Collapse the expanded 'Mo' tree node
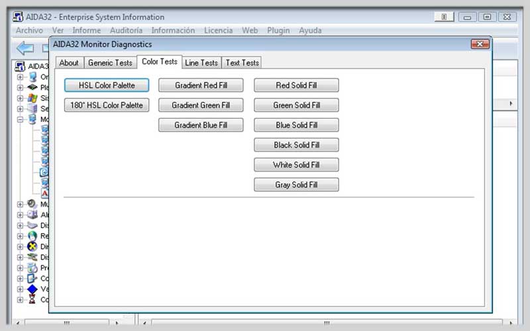This screenshot has width=530, height=331. 21,120
